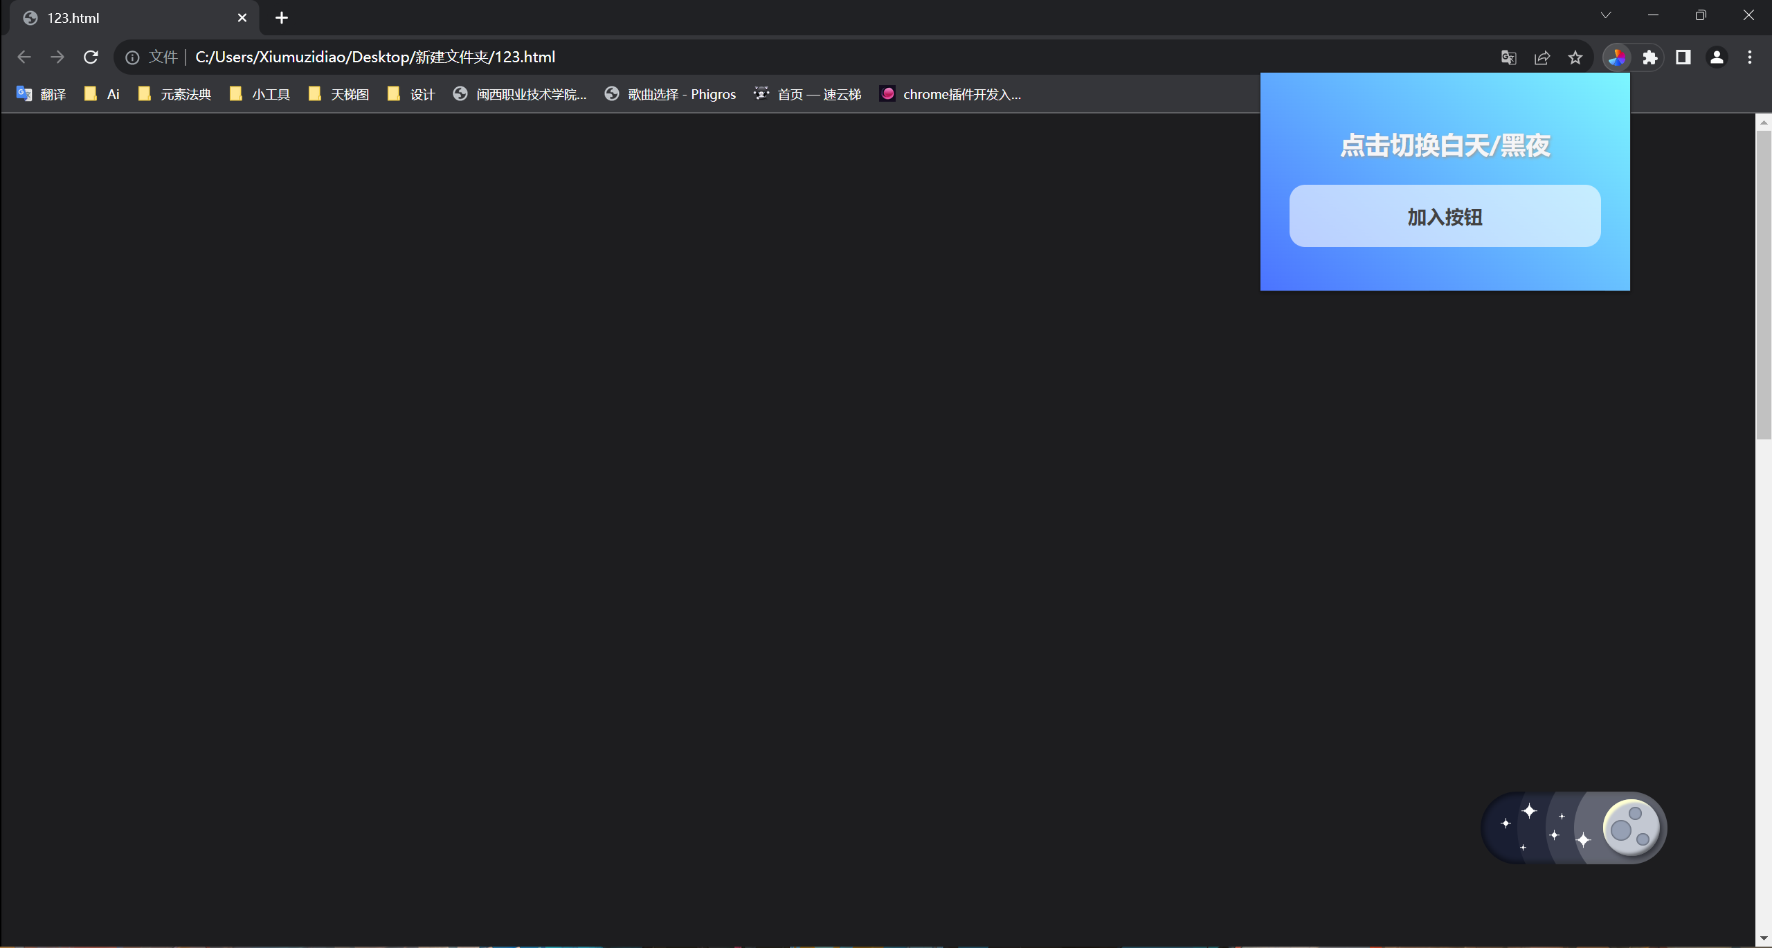
Task: Open Chrome's three-dot menu
Action: (1750, 57)
